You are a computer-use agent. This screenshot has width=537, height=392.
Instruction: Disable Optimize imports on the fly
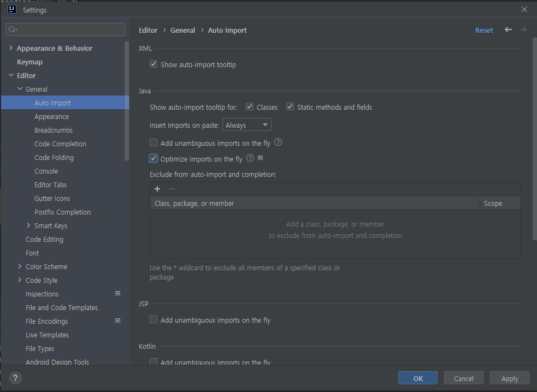[154, 158]
